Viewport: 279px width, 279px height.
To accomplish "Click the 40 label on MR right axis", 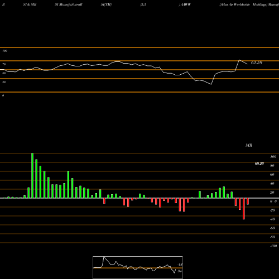I will click(x=272, y=184).
